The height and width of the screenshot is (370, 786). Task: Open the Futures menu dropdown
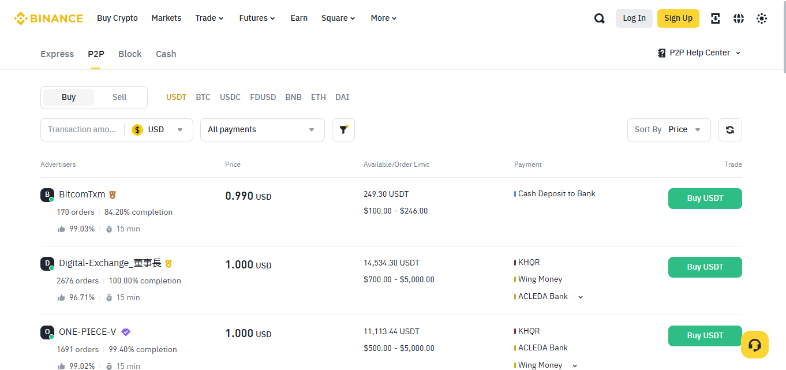(257, 18)
